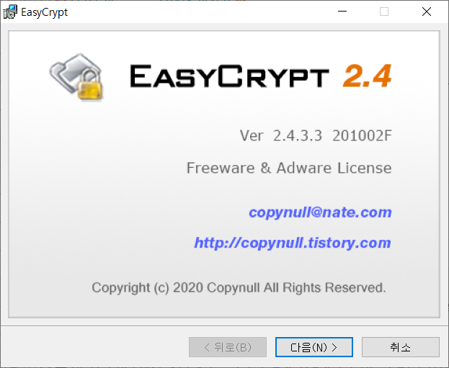Click the disabled 뒤로(B) back button
The image size is (449, 368).
228,347
